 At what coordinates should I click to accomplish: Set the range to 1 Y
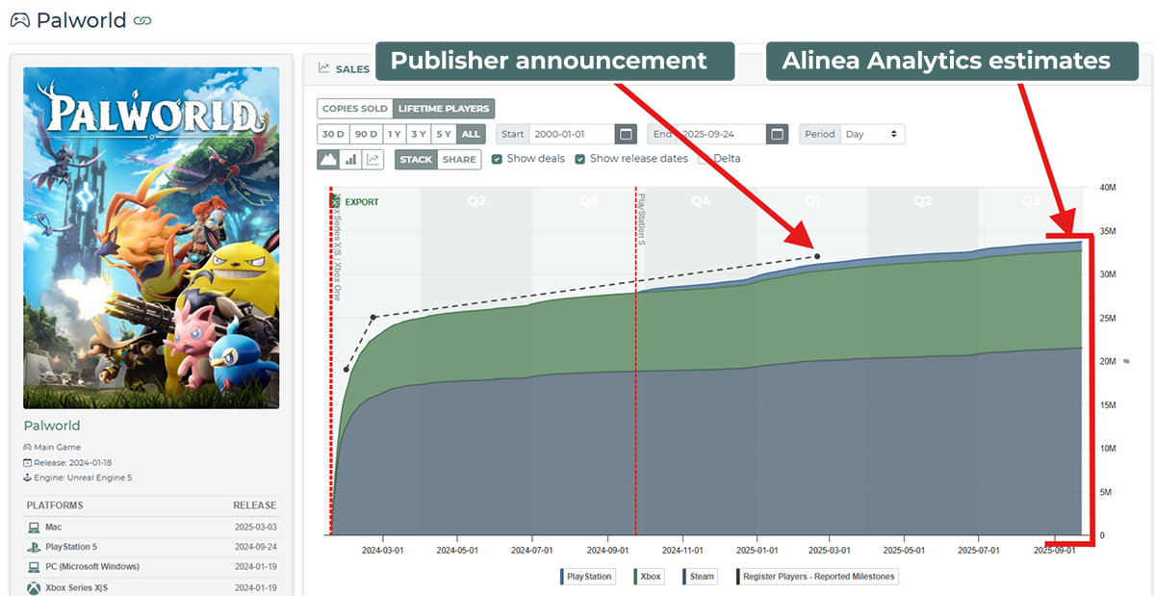394,134
